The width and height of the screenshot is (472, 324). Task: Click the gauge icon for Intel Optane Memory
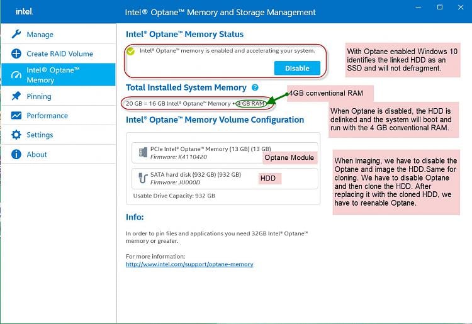point(16,75)
